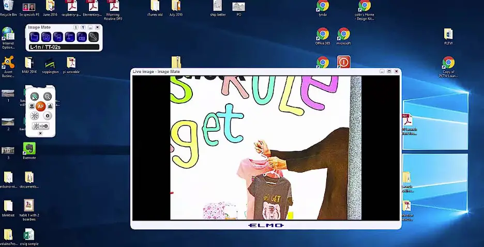Open the PLTW folder on desktop
Image resolution: width=484 pixels, height=247 pixels.
click(448, 36)
